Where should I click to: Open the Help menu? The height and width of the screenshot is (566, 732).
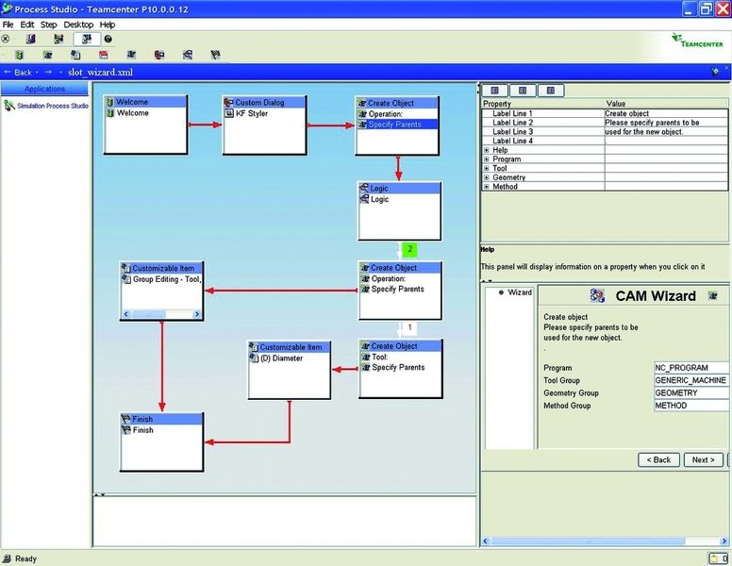pyautogui.click(x=108, y=25)
